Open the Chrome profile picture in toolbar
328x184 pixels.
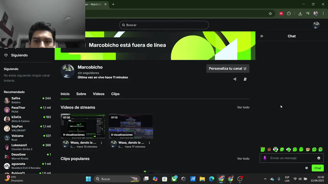[x=316, y=14]
